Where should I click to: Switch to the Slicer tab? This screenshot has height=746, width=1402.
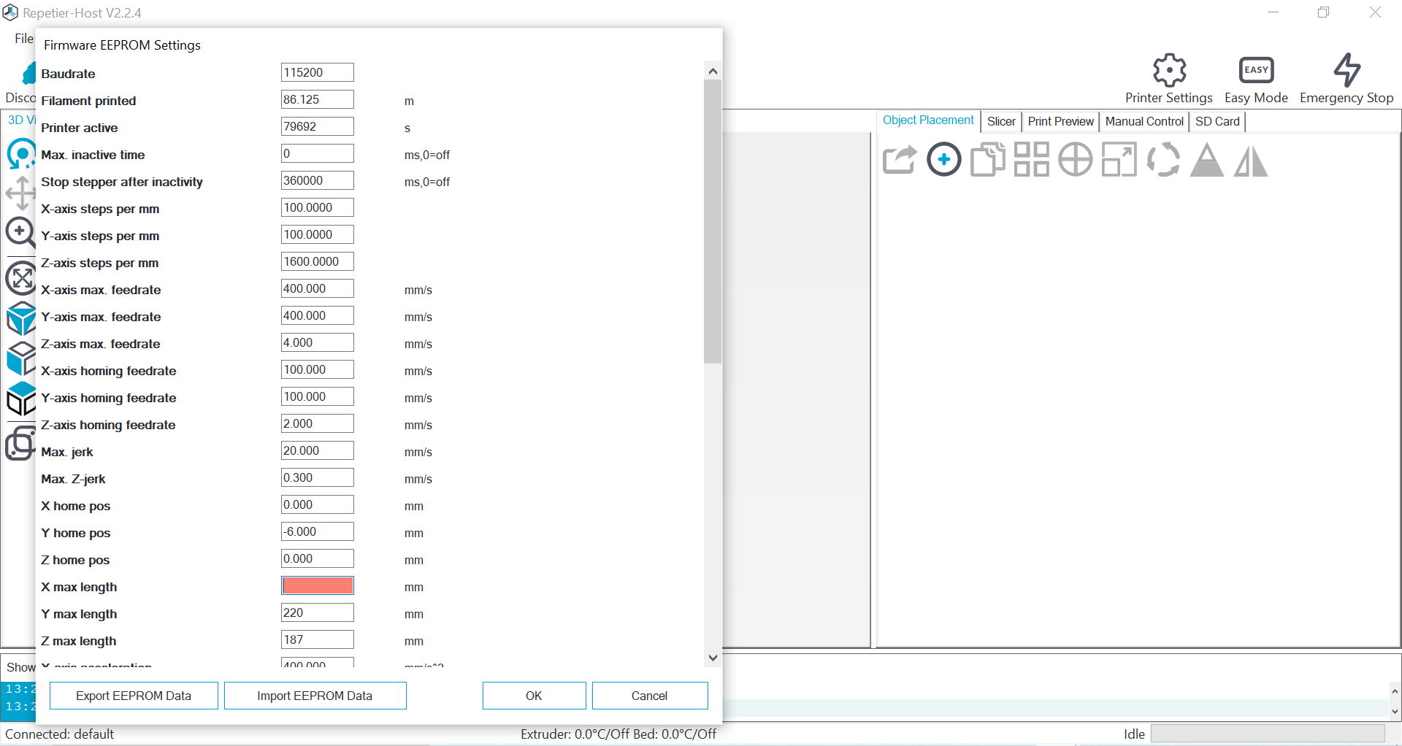tap(1001, 121)
